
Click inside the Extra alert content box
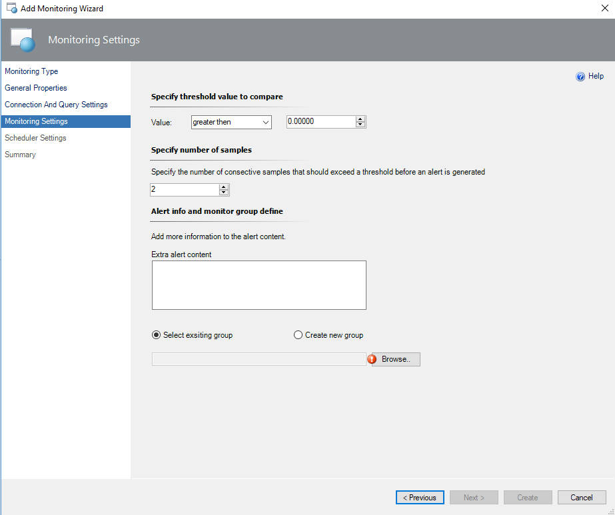pyautogui.click(x=259, y=285)
